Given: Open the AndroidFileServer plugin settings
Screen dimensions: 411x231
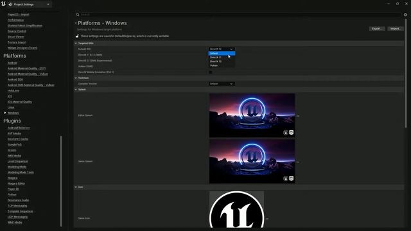Looking at the screenshot, I should [19, 128].
